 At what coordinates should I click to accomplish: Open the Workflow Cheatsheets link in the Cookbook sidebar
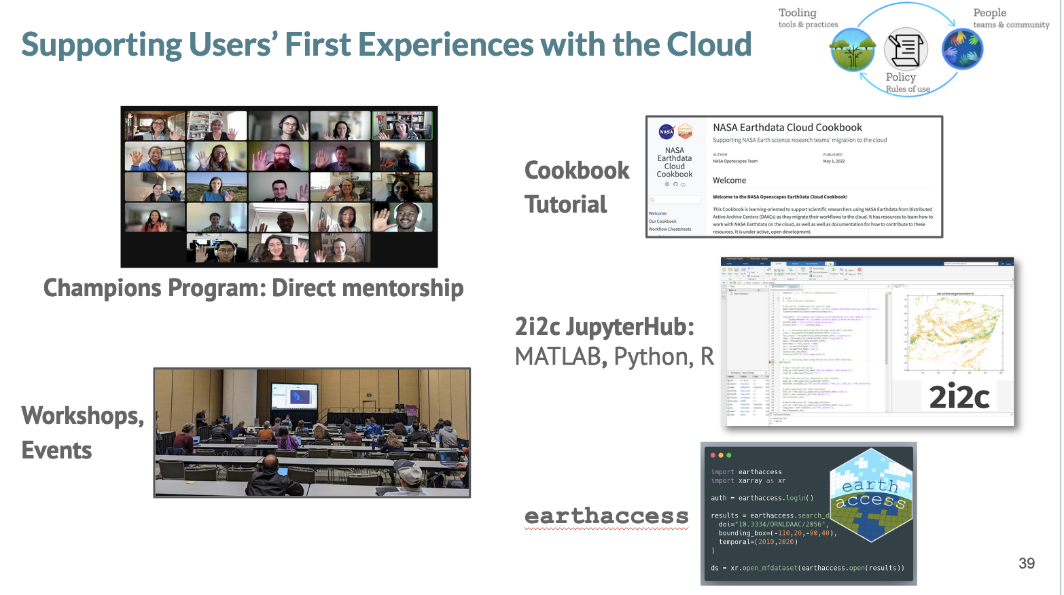point(671,229)
